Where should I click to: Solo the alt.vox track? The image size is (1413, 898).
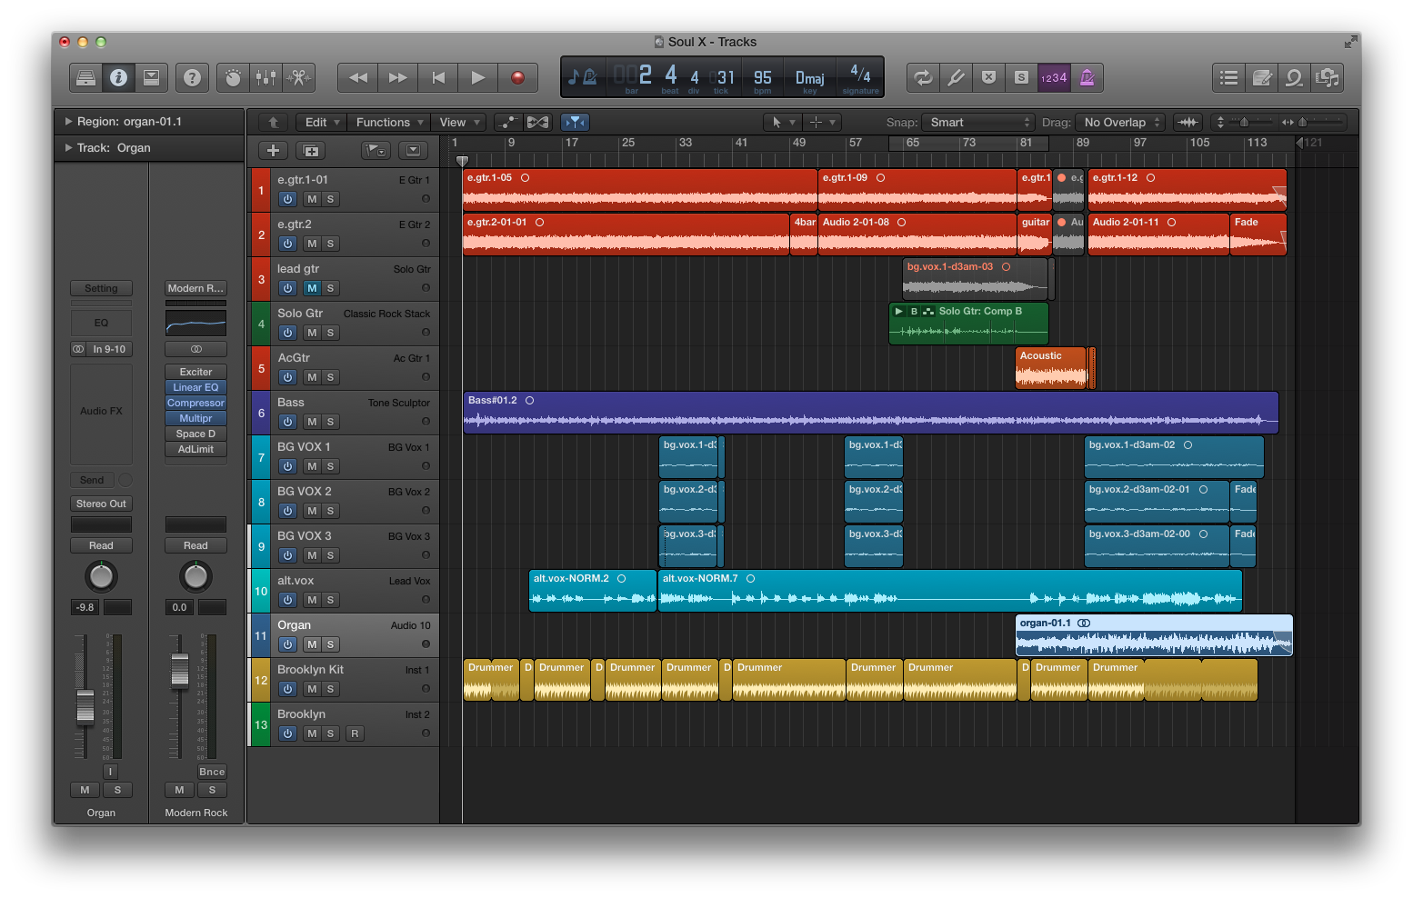(330, 600)
